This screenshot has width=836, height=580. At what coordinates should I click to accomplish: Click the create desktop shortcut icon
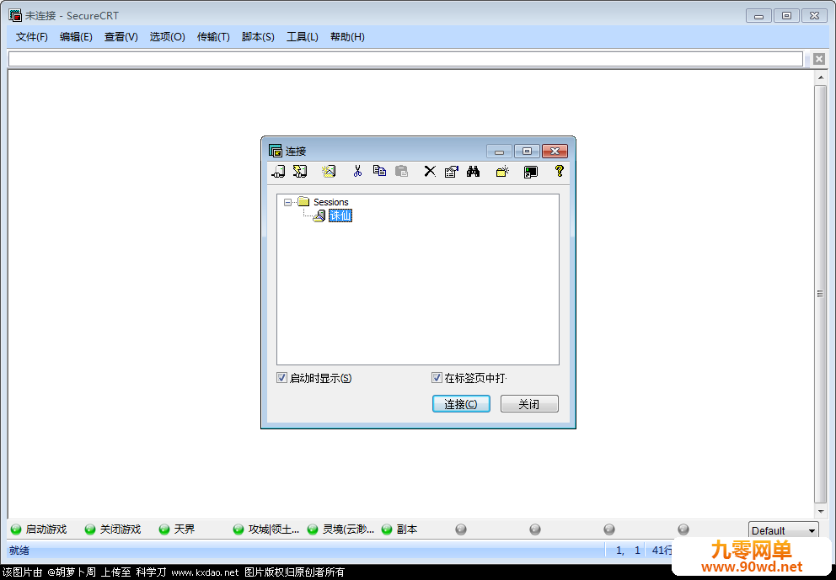click(x=530, y=172)
